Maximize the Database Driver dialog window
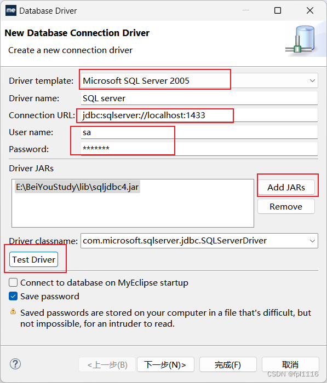The width and height of the screenshot is (327, 383). click(x=278, y=10)
